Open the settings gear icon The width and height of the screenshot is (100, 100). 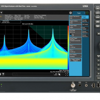70,13
